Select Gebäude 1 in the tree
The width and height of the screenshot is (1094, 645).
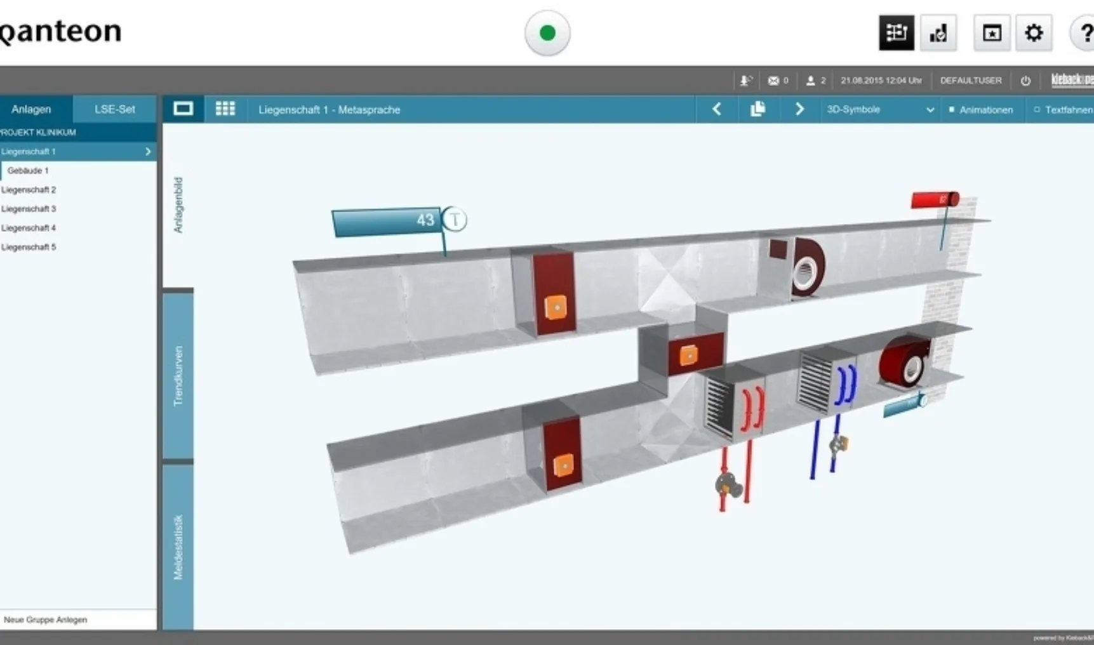[28, 171]
